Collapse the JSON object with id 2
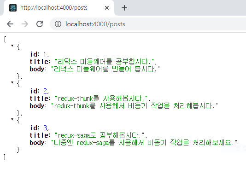 12,82
